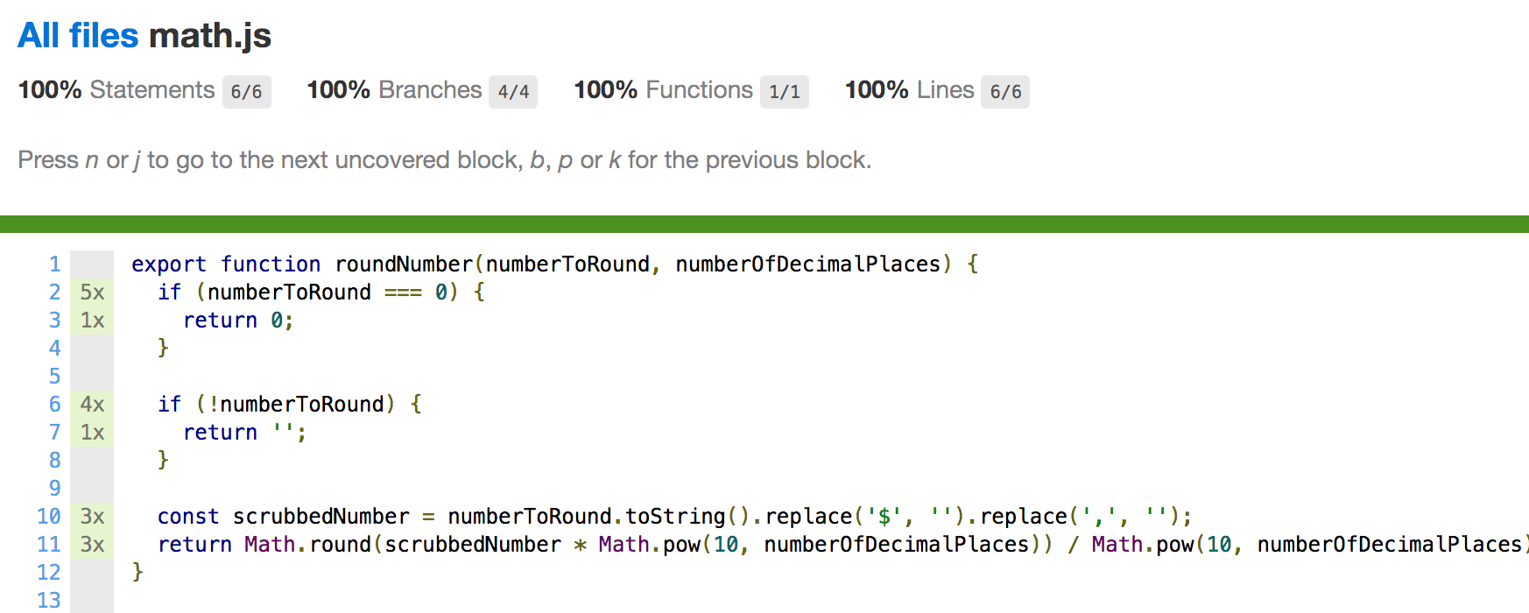Click line number 10 in gutter

tap(49, 517)
